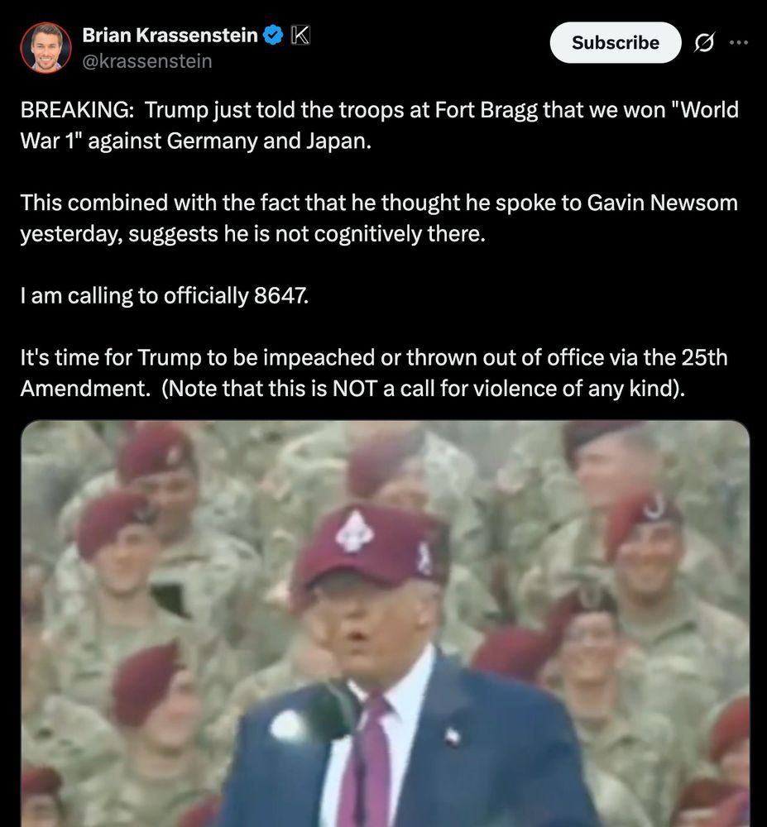The height and width of the screenshot is (827, 767).
Task: Open the @krassenstein handle link
Action: 147,61
